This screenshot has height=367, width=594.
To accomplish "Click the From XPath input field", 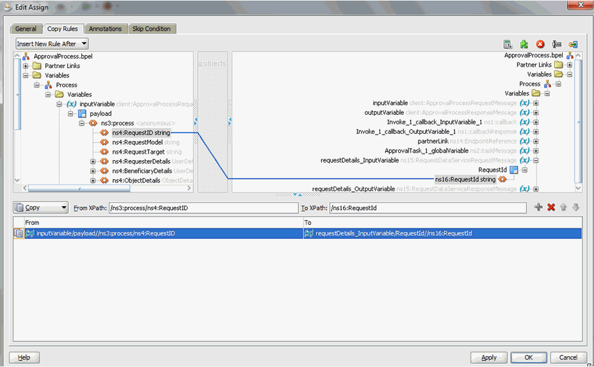I will (x=204, y=208).
